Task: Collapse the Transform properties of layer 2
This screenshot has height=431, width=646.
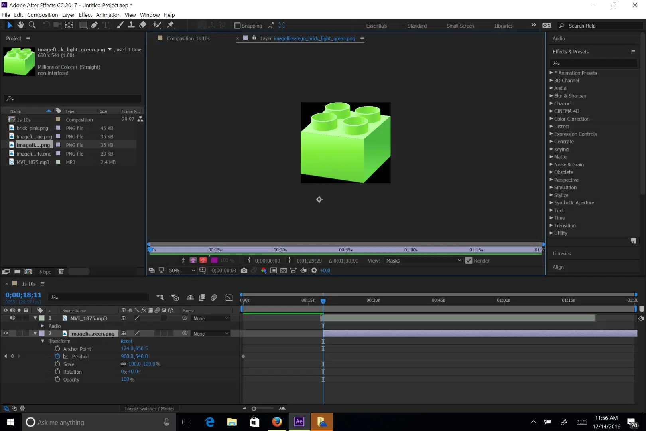Action: pyautogui.click(x=43, y=341)
